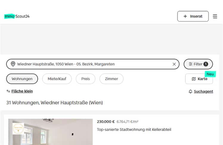Viewport: 223px width, 145px height.
Task: Open the Preis filter dropdown
Action: [86, 79]
